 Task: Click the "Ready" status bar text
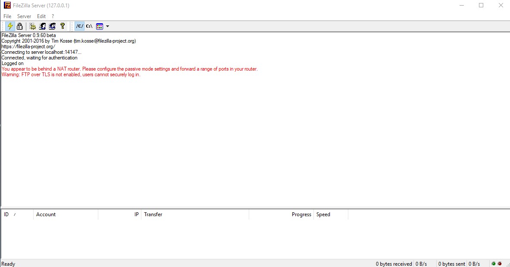[9, 264]
